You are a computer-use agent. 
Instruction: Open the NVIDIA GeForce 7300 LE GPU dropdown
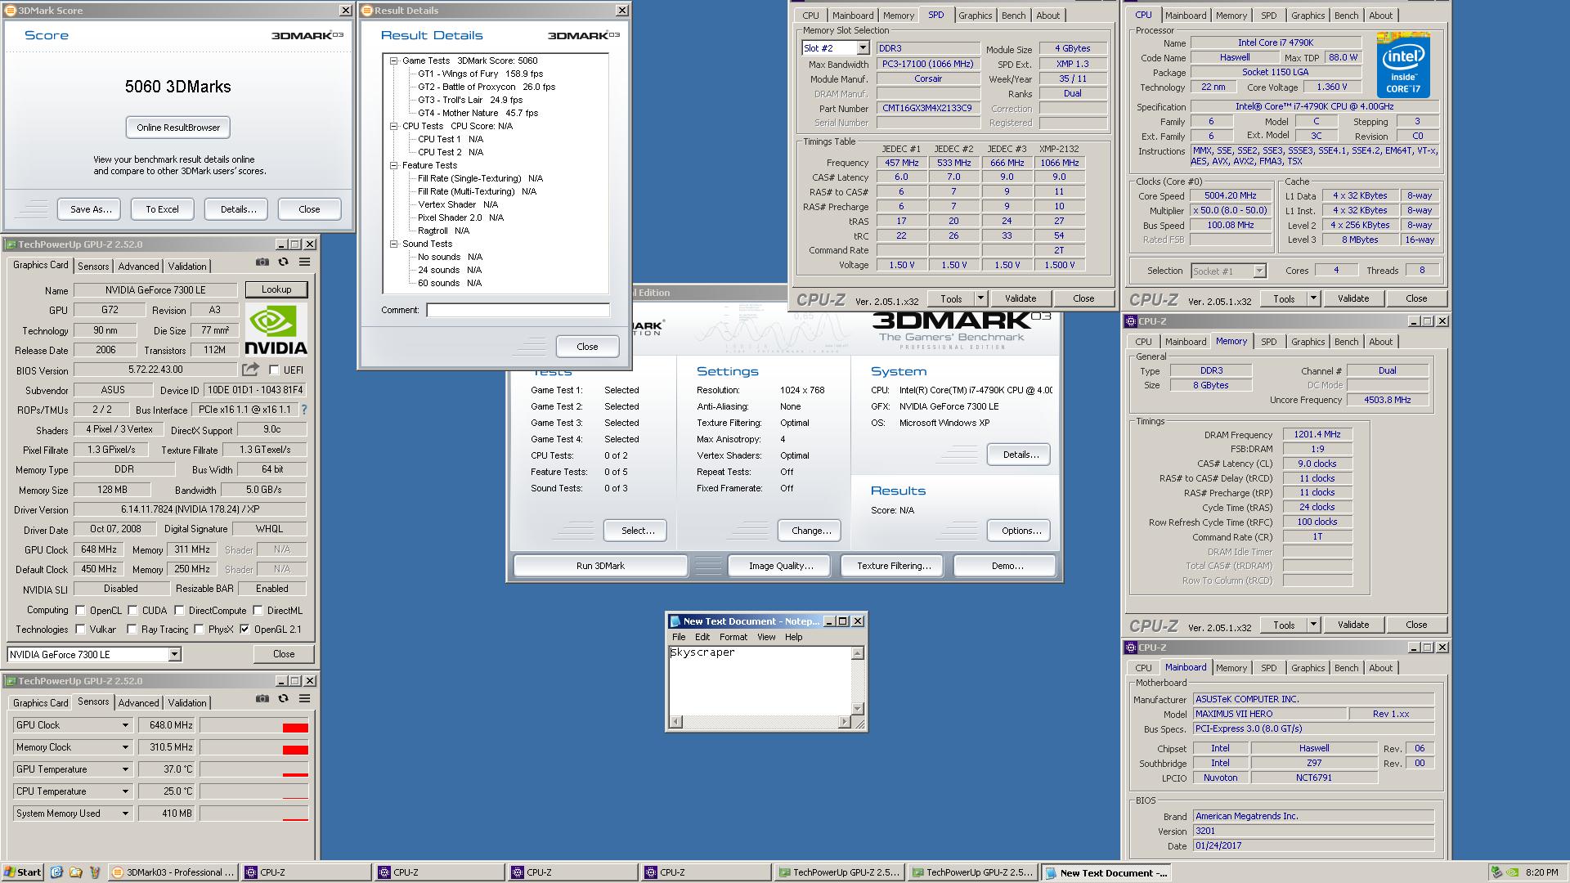point(174,654)
